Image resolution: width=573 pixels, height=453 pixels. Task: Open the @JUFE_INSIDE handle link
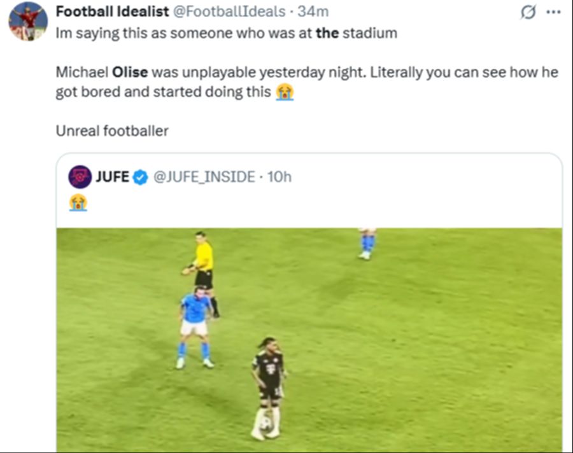click(x=204, y=177)
